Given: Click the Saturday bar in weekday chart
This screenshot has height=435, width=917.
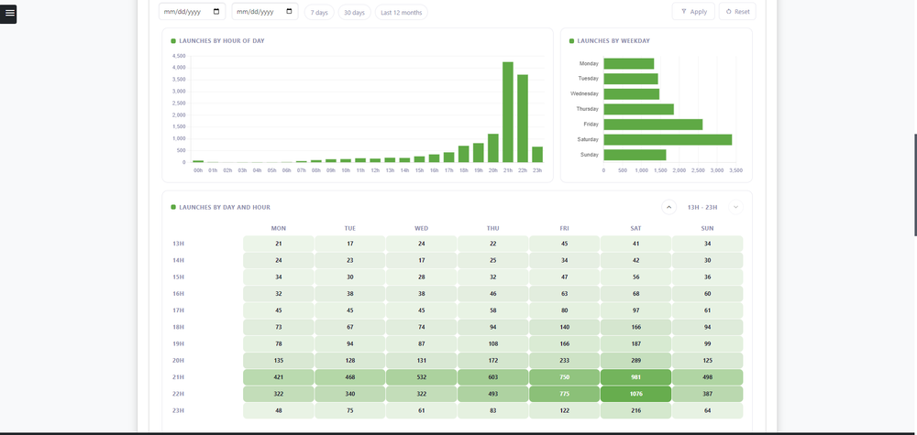Looking at the screenshot, I should tap(668, 139).
